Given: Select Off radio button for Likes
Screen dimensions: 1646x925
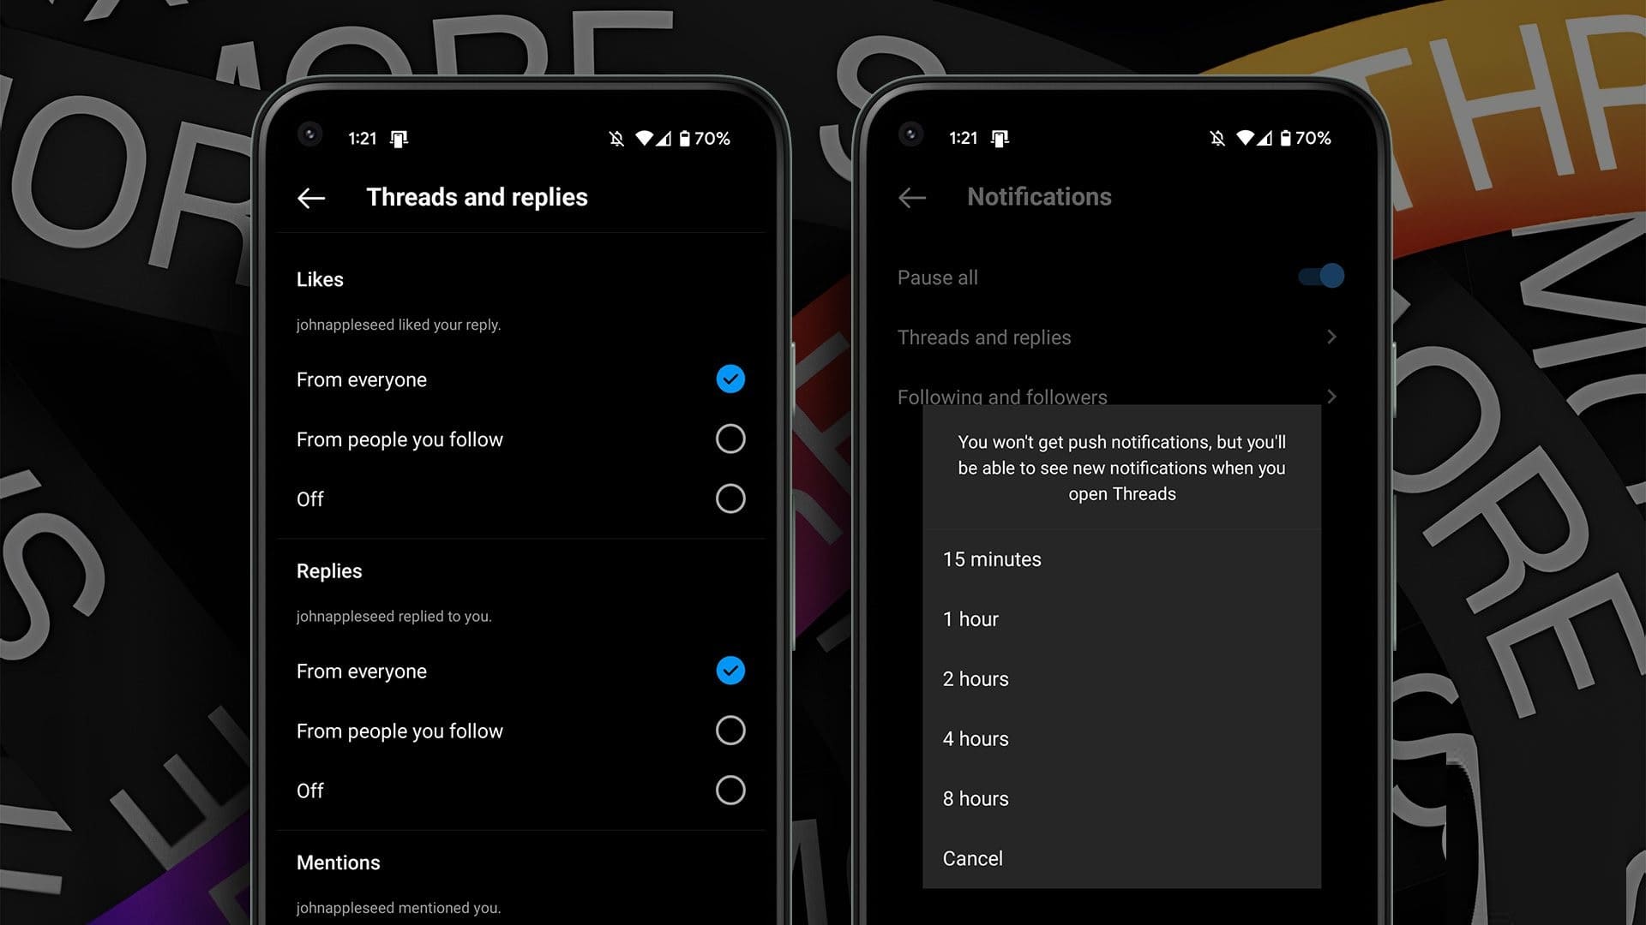Looking at the screenshot, I should 733,498.
